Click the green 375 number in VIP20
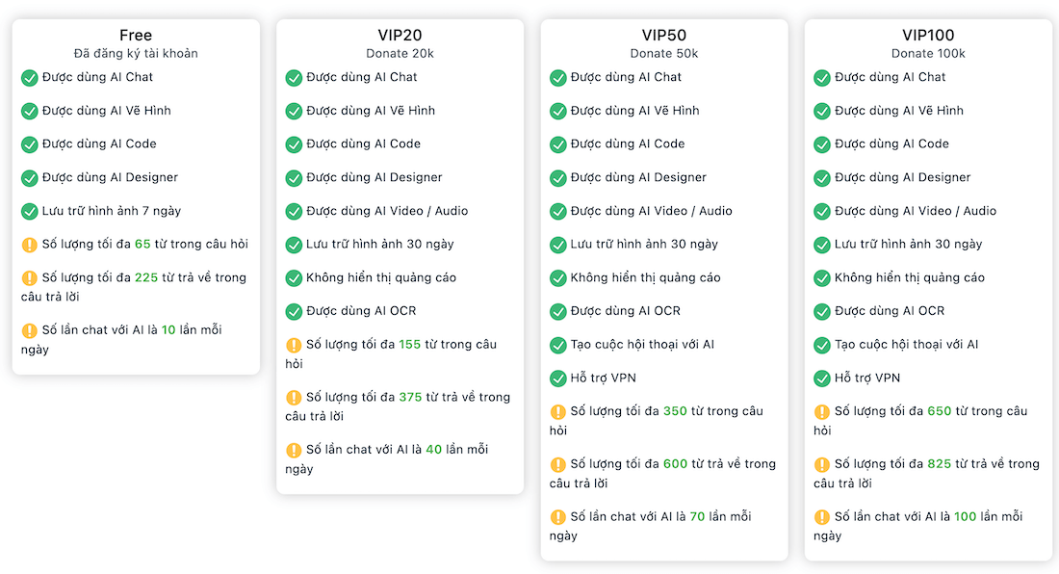The width and height of the screenshot is (1059, 574). tap(410, 397)
